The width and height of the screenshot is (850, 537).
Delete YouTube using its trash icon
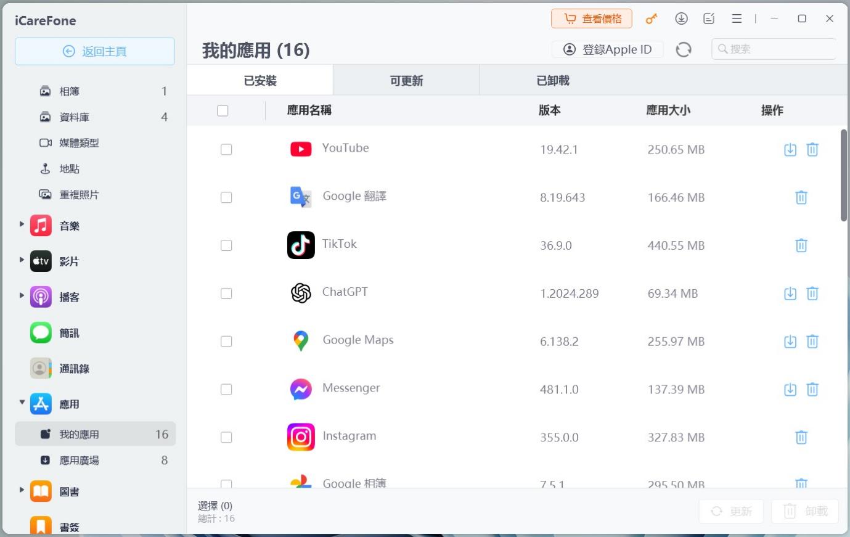[812, 149]
